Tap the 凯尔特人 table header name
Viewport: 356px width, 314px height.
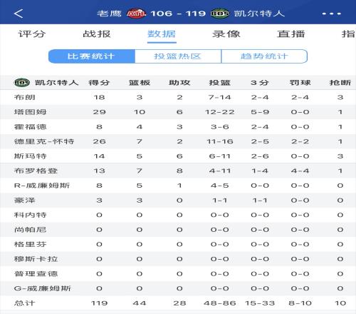(57, 83)
